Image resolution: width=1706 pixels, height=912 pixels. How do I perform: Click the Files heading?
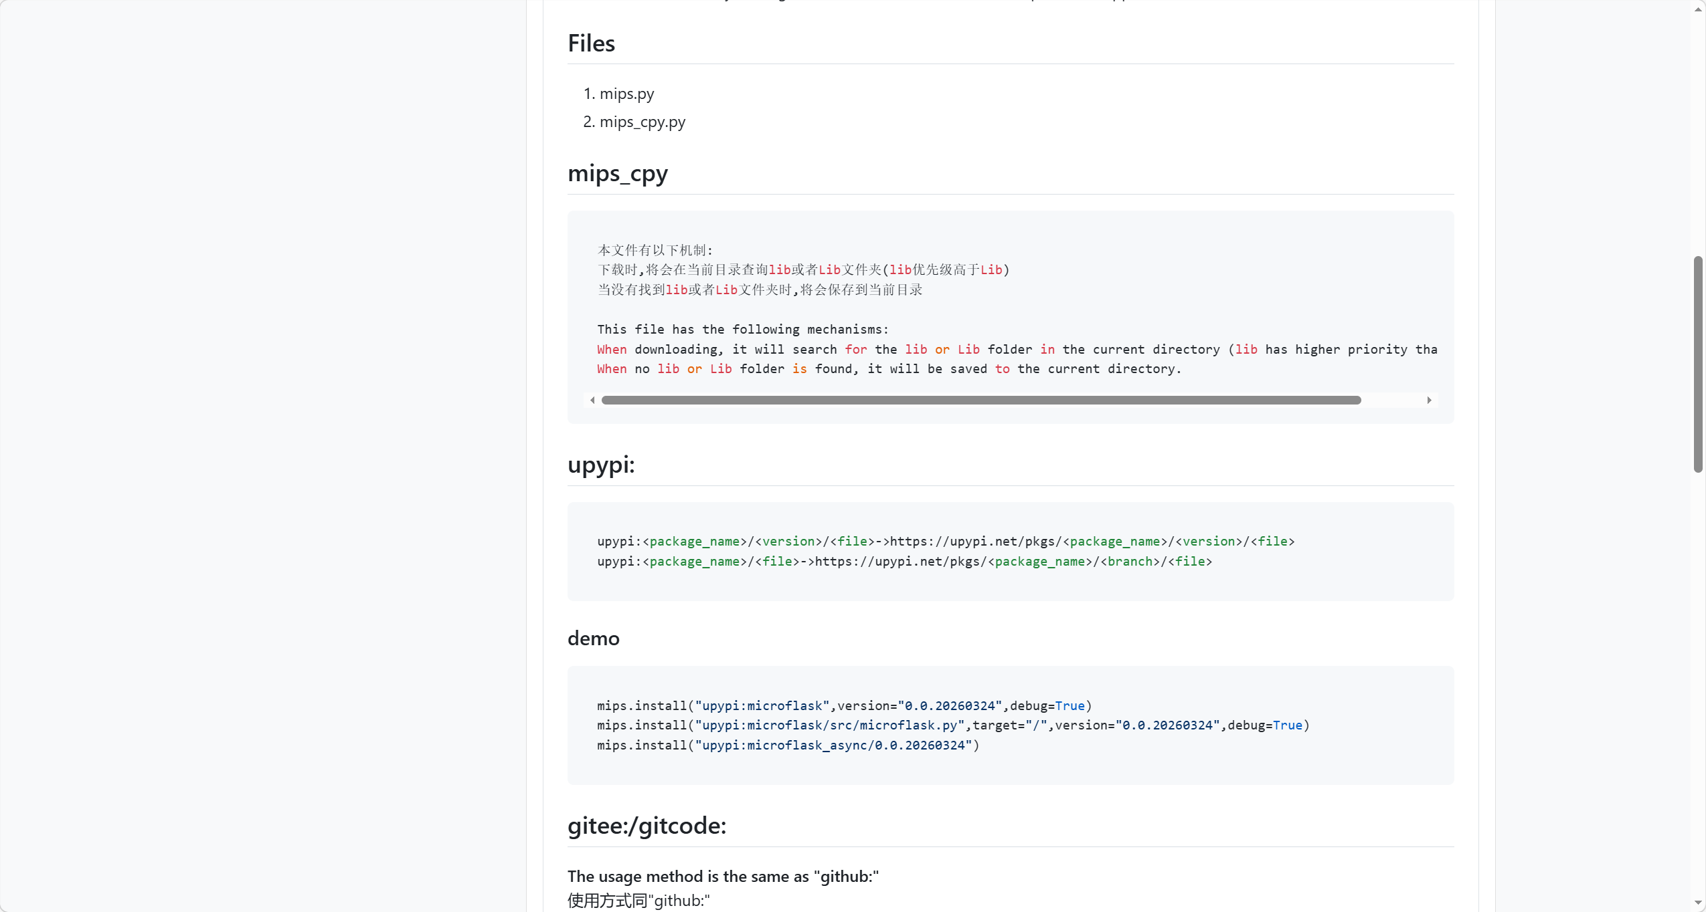pyautogui.click(x=591, y=43)
